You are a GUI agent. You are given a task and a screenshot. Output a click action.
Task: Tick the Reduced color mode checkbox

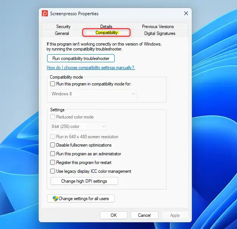click(x=52, y=117)
